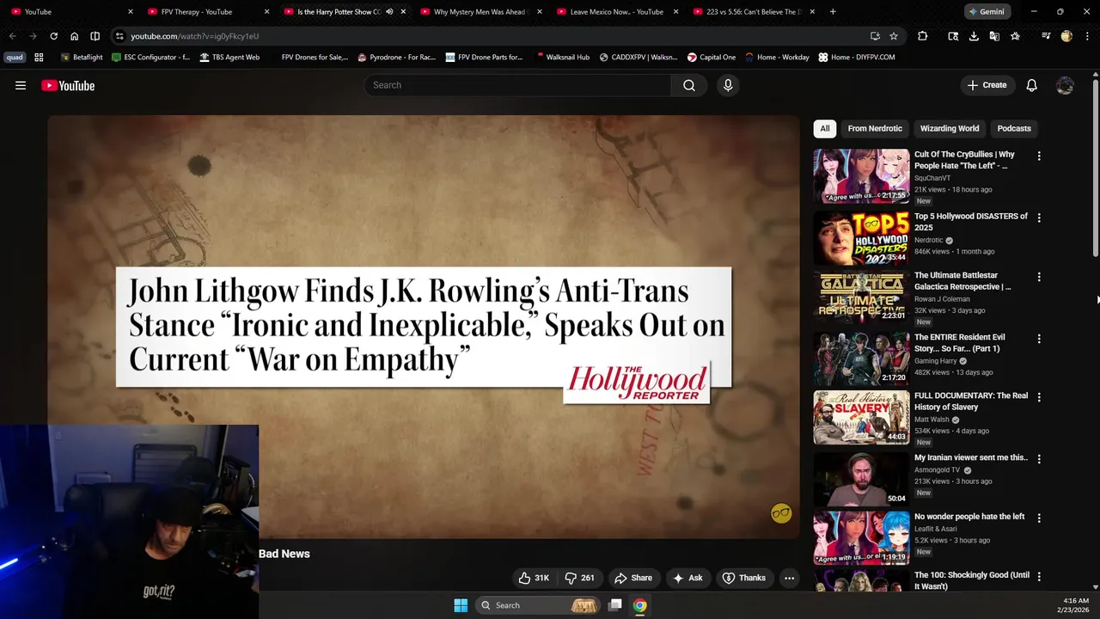This screenshot has width=1100, height=619.
Task: Open YouTube notifications bell
Action: coord(1031,85)
